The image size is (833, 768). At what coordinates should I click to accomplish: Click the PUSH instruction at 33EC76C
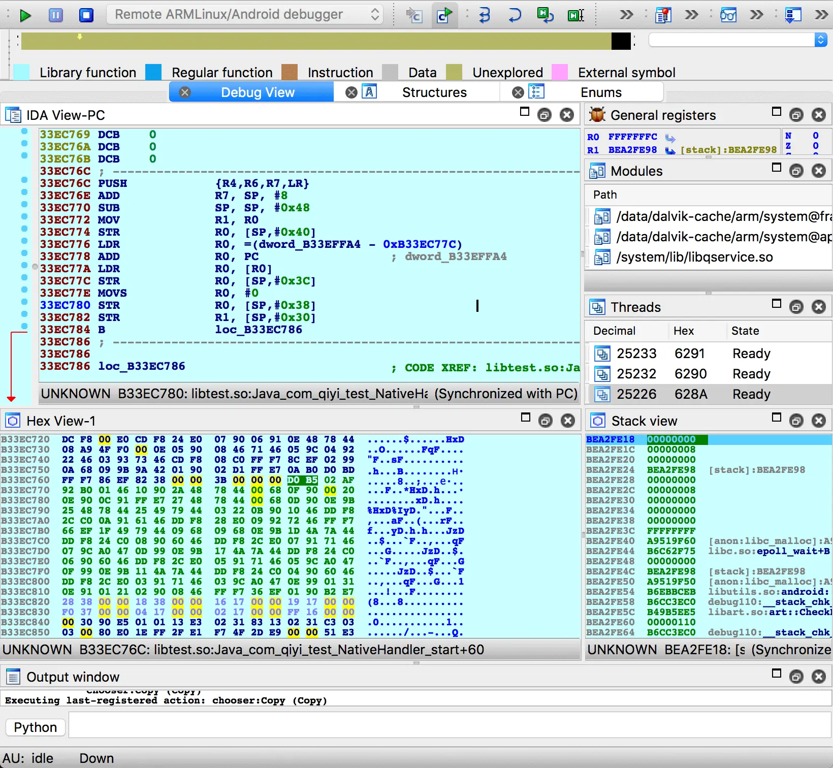pos(112,183)
